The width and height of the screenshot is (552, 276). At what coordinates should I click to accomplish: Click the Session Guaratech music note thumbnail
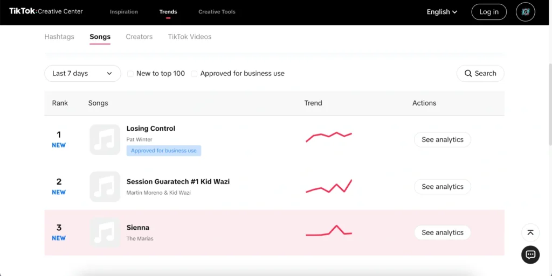tap(105, 187)
